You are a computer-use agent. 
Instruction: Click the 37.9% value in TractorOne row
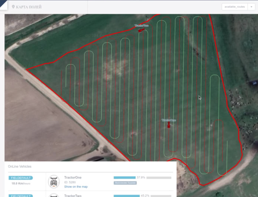point(141,177)
